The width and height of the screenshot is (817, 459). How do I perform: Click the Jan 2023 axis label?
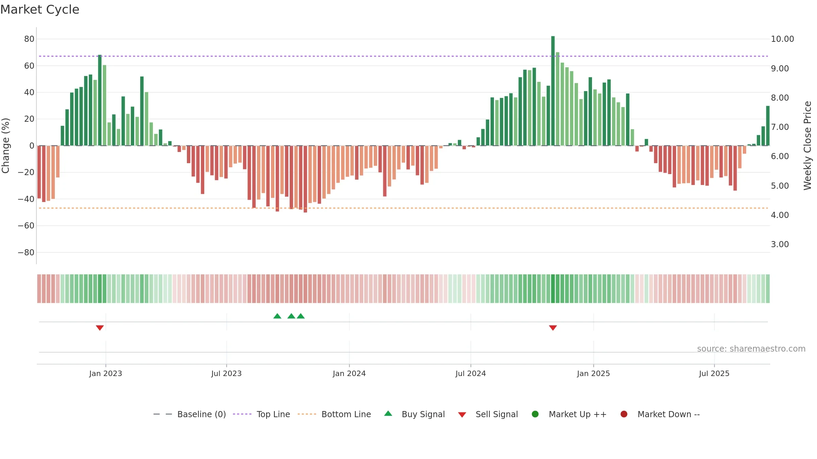tap(106, 373)
